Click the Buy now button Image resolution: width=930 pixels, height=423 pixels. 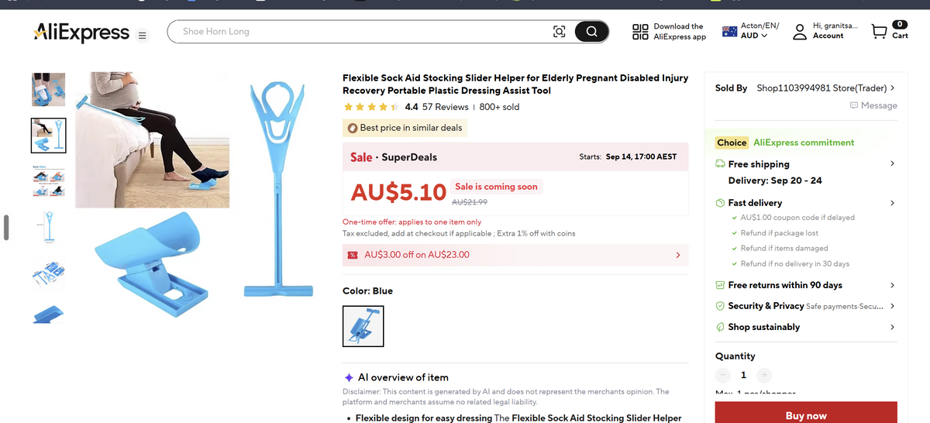[x=806, y=414]
